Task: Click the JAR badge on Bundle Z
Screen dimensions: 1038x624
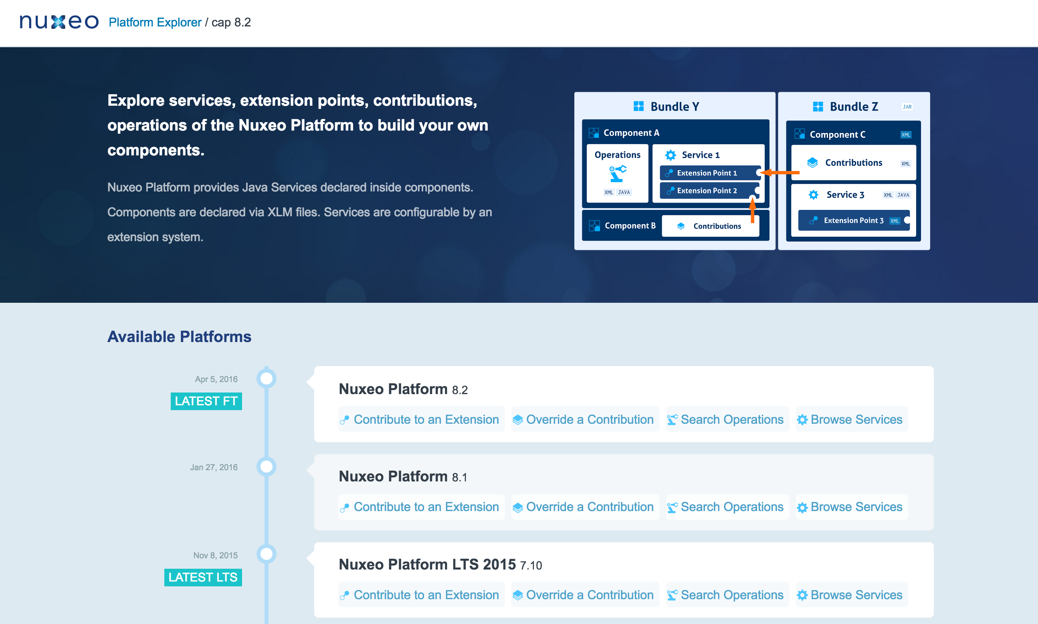Action: 907,107
